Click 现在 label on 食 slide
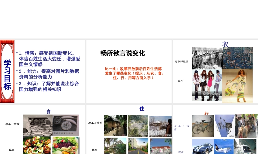 click(12, 150)
